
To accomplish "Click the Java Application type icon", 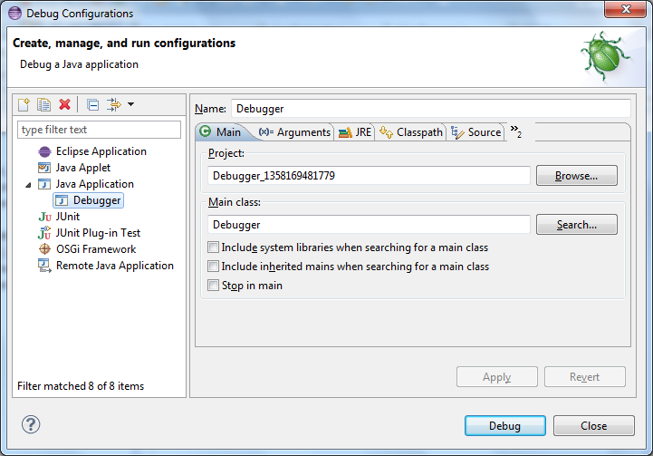I will pyautogui.click(x=44, y=184).
